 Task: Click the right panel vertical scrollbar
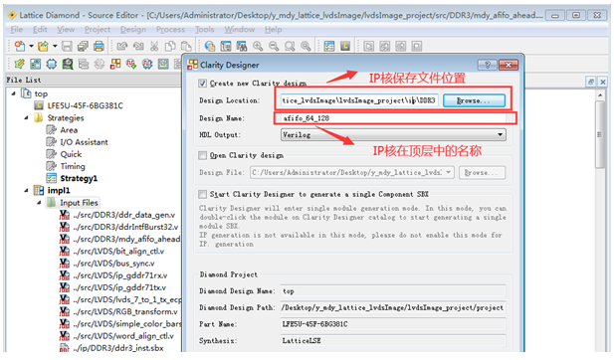tap(599, 219)
